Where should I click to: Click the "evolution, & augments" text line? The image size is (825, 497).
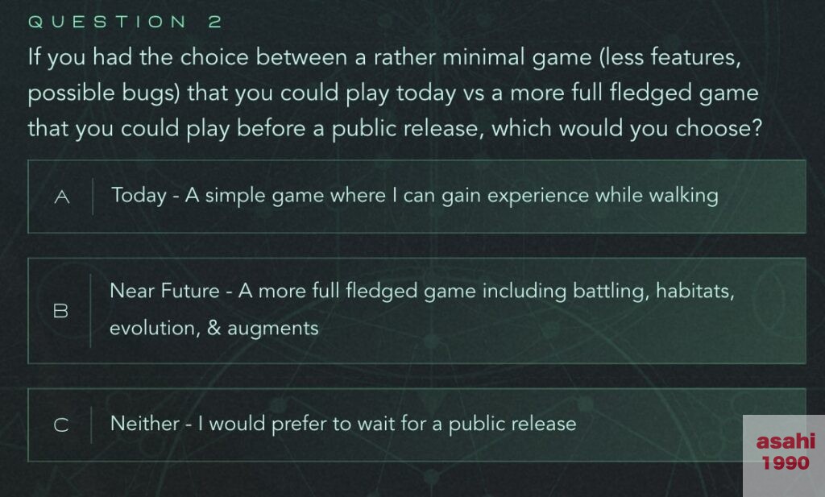214,328
